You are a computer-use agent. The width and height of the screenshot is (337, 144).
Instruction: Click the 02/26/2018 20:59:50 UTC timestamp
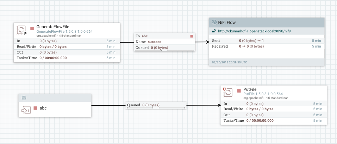tap(230, 62)
